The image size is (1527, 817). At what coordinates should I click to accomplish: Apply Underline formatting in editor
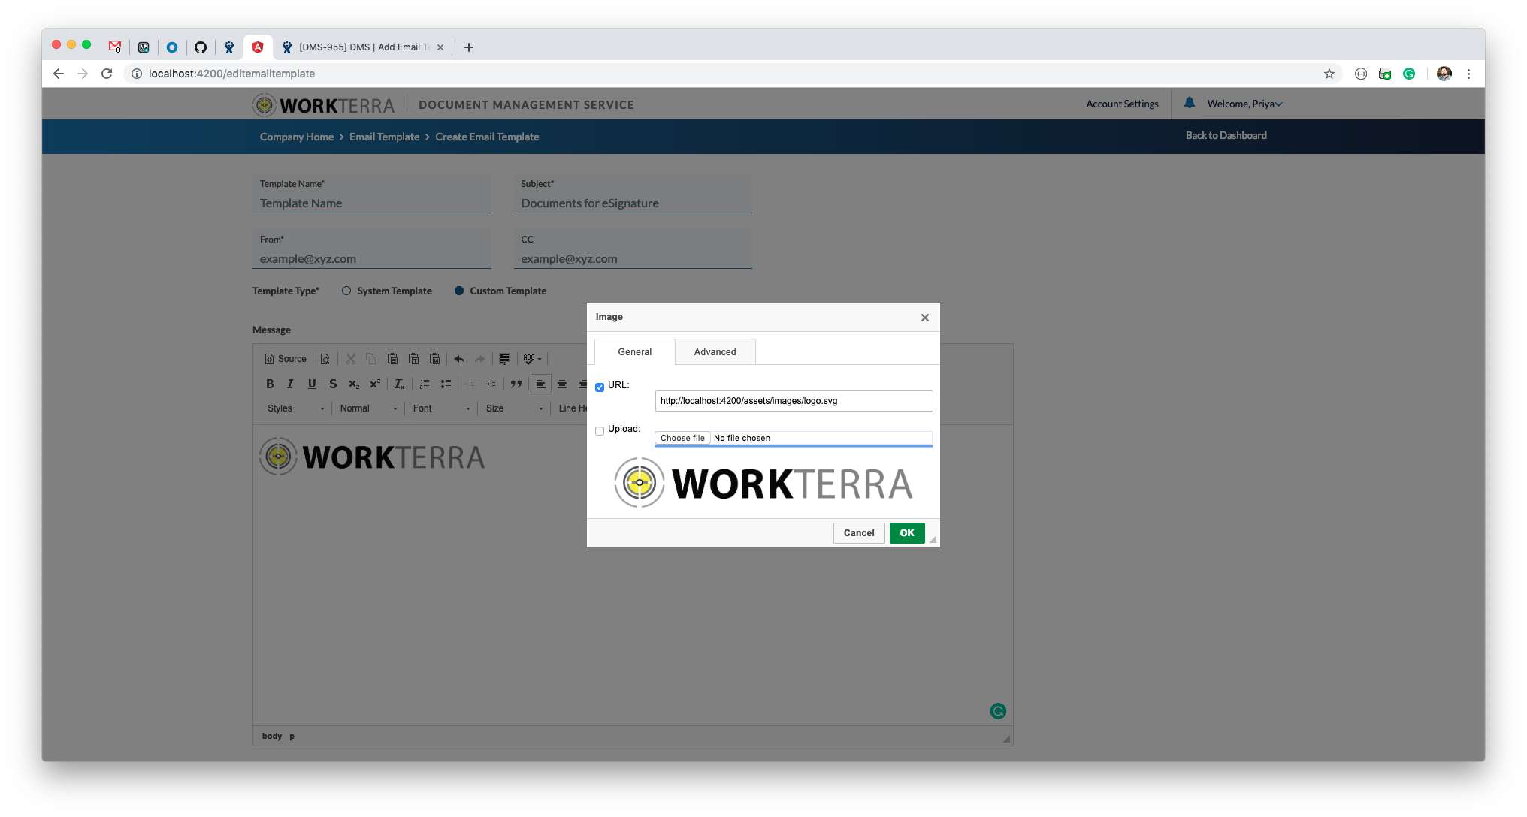312,384
